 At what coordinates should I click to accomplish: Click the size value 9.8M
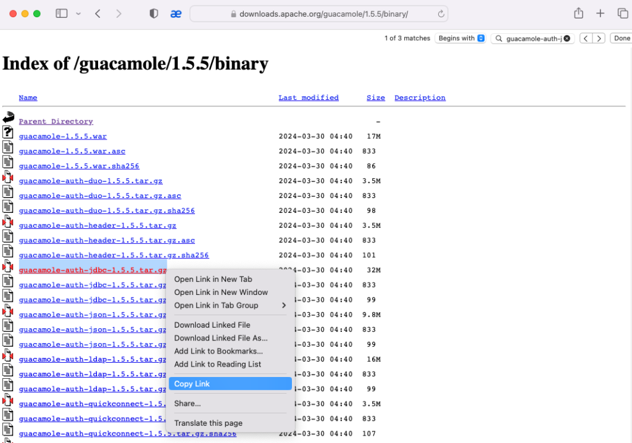point(371,315)
